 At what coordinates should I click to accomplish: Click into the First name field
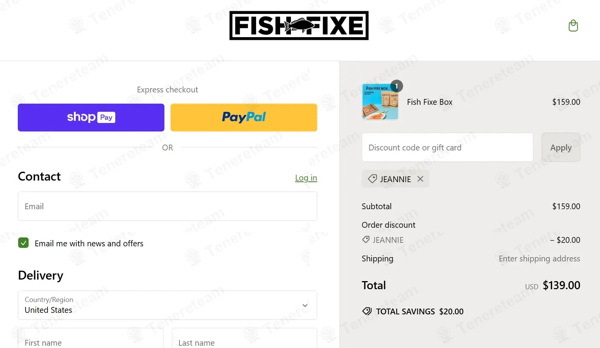[x=91, y=340]
